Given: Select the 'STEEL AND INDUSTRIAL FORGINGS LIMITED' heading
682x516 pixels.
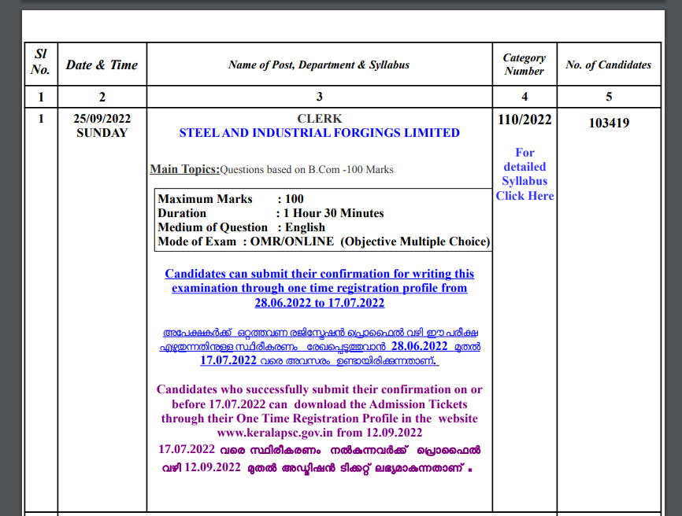Looking at the screenshot, I should point(319,132).
